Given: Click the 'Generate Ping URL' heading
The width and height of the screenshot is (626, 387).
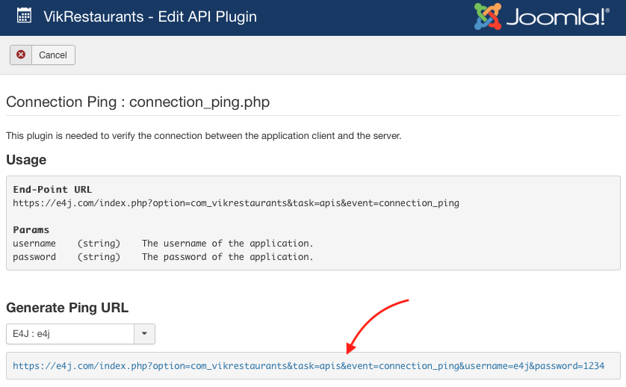Looking at the screenshot, I should click(67, 308).
